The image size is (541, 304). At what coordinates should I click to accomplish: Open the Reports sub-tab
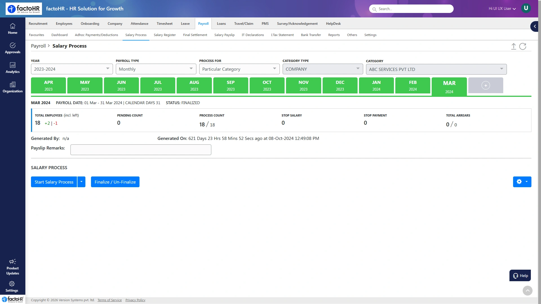[x=334, y=35]
